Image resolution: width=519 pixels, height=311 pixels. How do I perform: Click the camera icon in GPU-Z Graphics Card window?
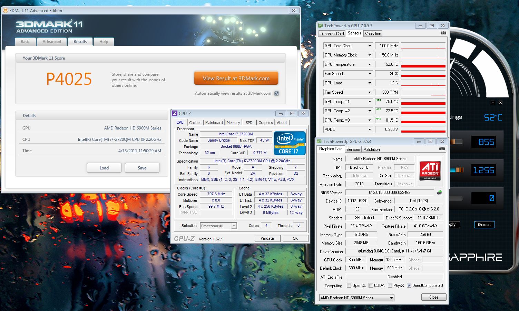[x=442, y=149]
